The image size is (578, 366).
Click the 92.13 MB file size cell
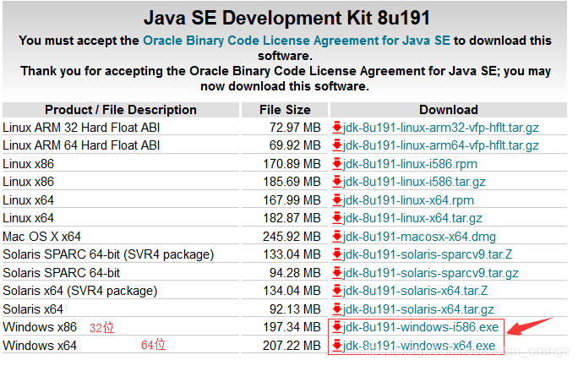point(295,309)
